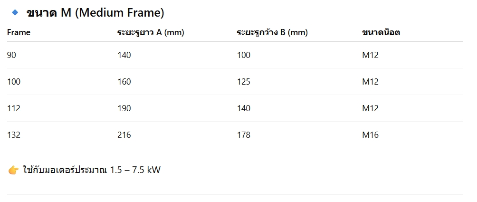This screenshot has width=477, height=202.
Task: Select the value 125 in the table
Action: (x=244, y=82)
